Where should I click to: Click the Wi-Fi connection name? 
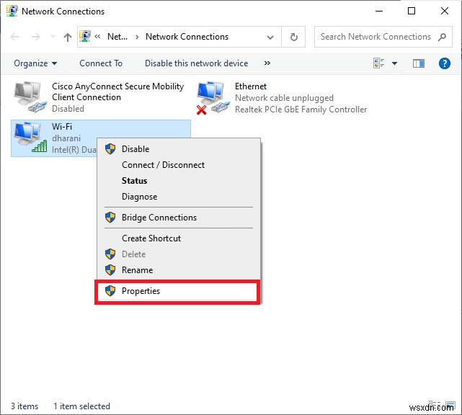tap(62, 126)
